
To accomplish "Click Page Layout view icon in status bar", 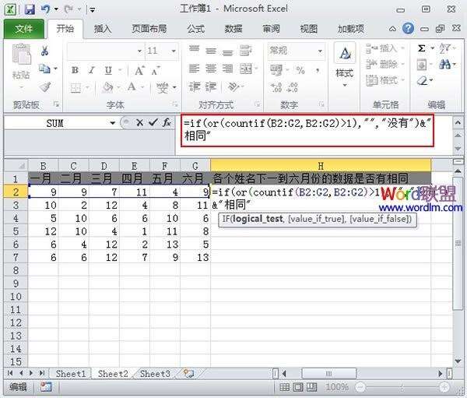I will click(x=298, y=387).
